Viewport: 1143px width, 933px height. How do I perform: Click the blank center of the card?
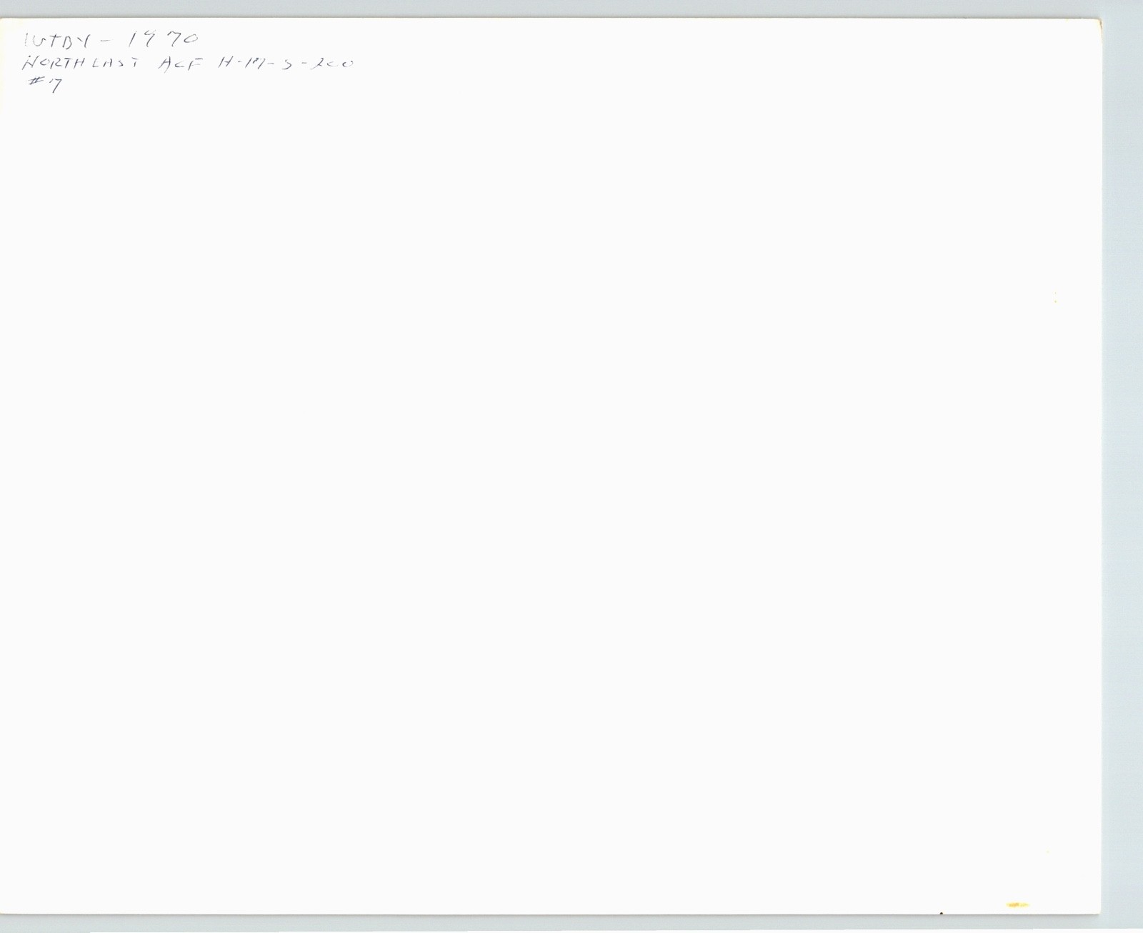click(x=550, y=464)
